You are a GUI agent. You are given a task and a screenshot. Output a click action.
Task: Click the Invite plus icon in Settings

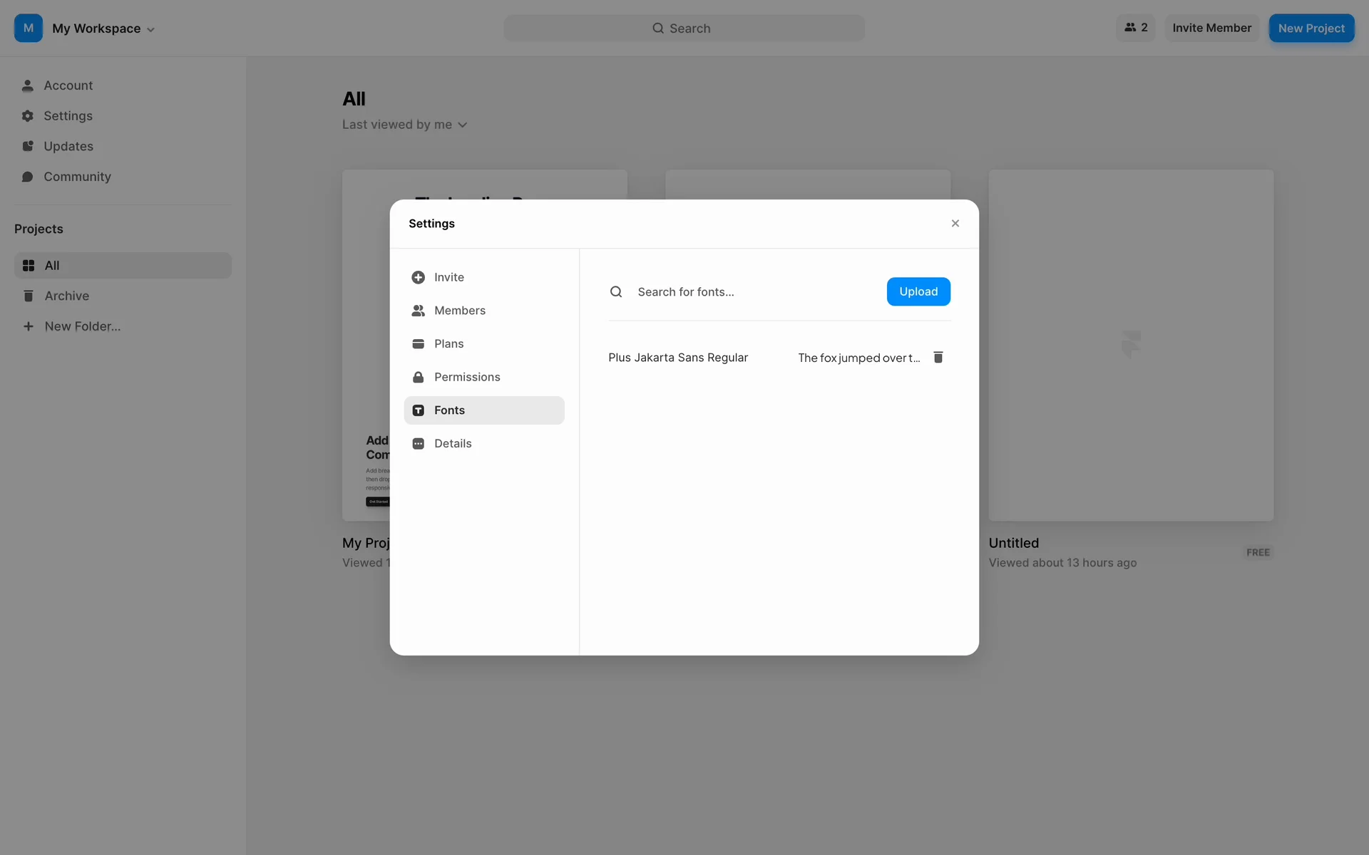click(x=419, y=277)
